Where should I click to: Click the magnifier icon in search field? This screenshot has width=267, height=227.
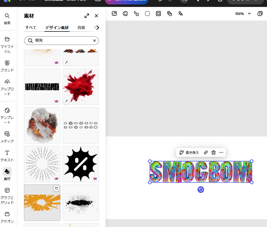30,41
